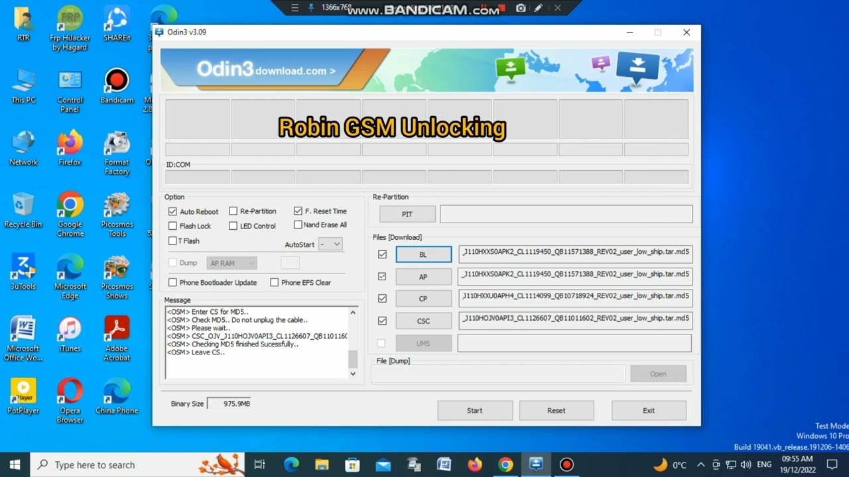
Task: Launch 3uTools desktop shortcut
Action: pyautogui.click(x=24, y=273)
